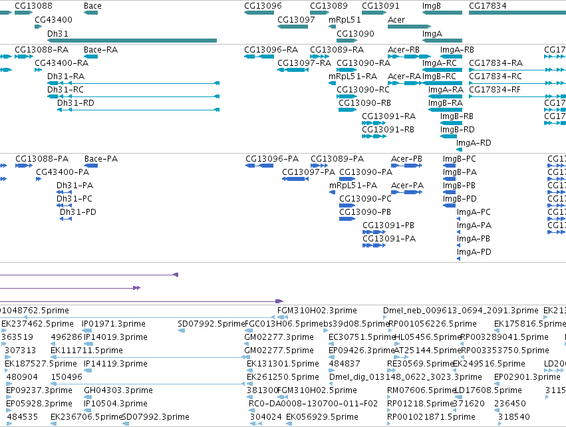Click EST EP02901.3prime
The height and width of the screenshot is (427, 566).
(x=497, y=384)
